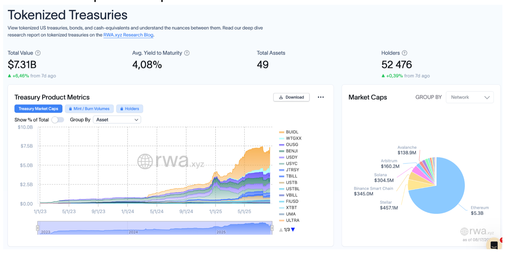This screenshot has height=254, width=509.
Task: Click the Holders info question mark icon
Action: pyautogui.click(x=405, y=53)
